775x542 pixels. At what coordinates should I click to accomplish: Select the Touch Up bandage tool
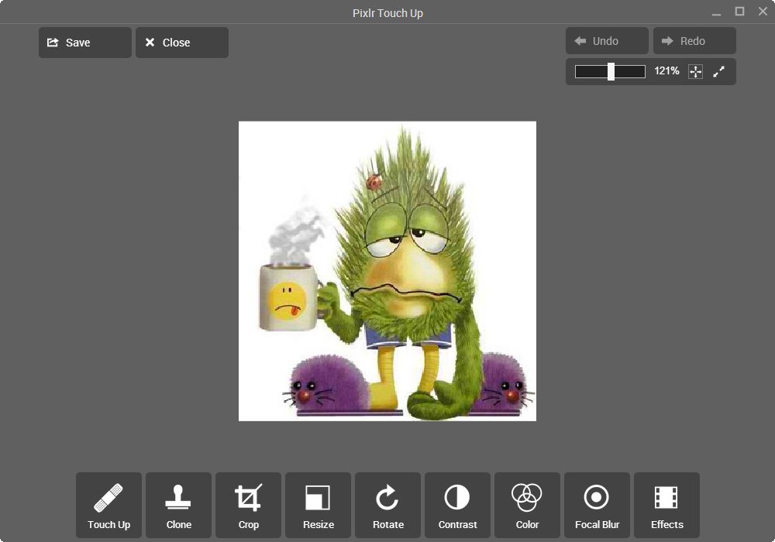click(108, 505)
